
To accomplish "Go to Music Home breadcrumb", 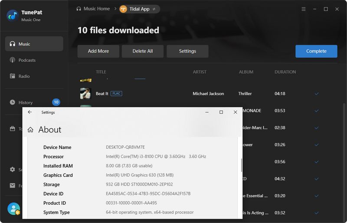I will pyautogui.click(x=93, y=9).
